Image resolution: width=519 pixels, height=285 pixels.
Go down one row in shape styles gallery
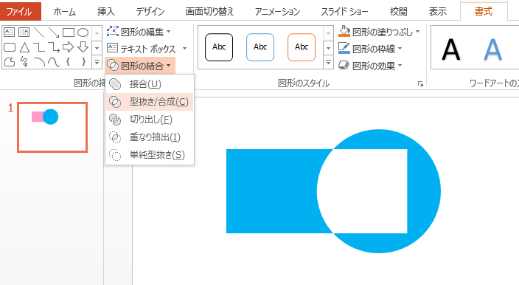pyautogui.click(x=328, y=48)
